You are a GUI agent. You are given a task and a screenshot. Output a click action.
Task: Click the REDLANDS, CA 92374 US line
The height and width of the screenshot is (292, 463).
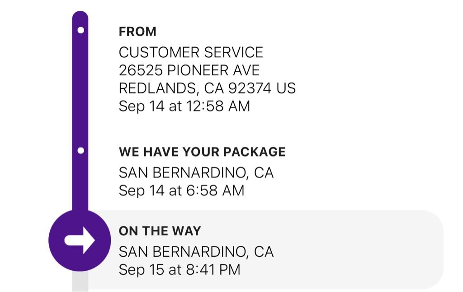point(207,88)
